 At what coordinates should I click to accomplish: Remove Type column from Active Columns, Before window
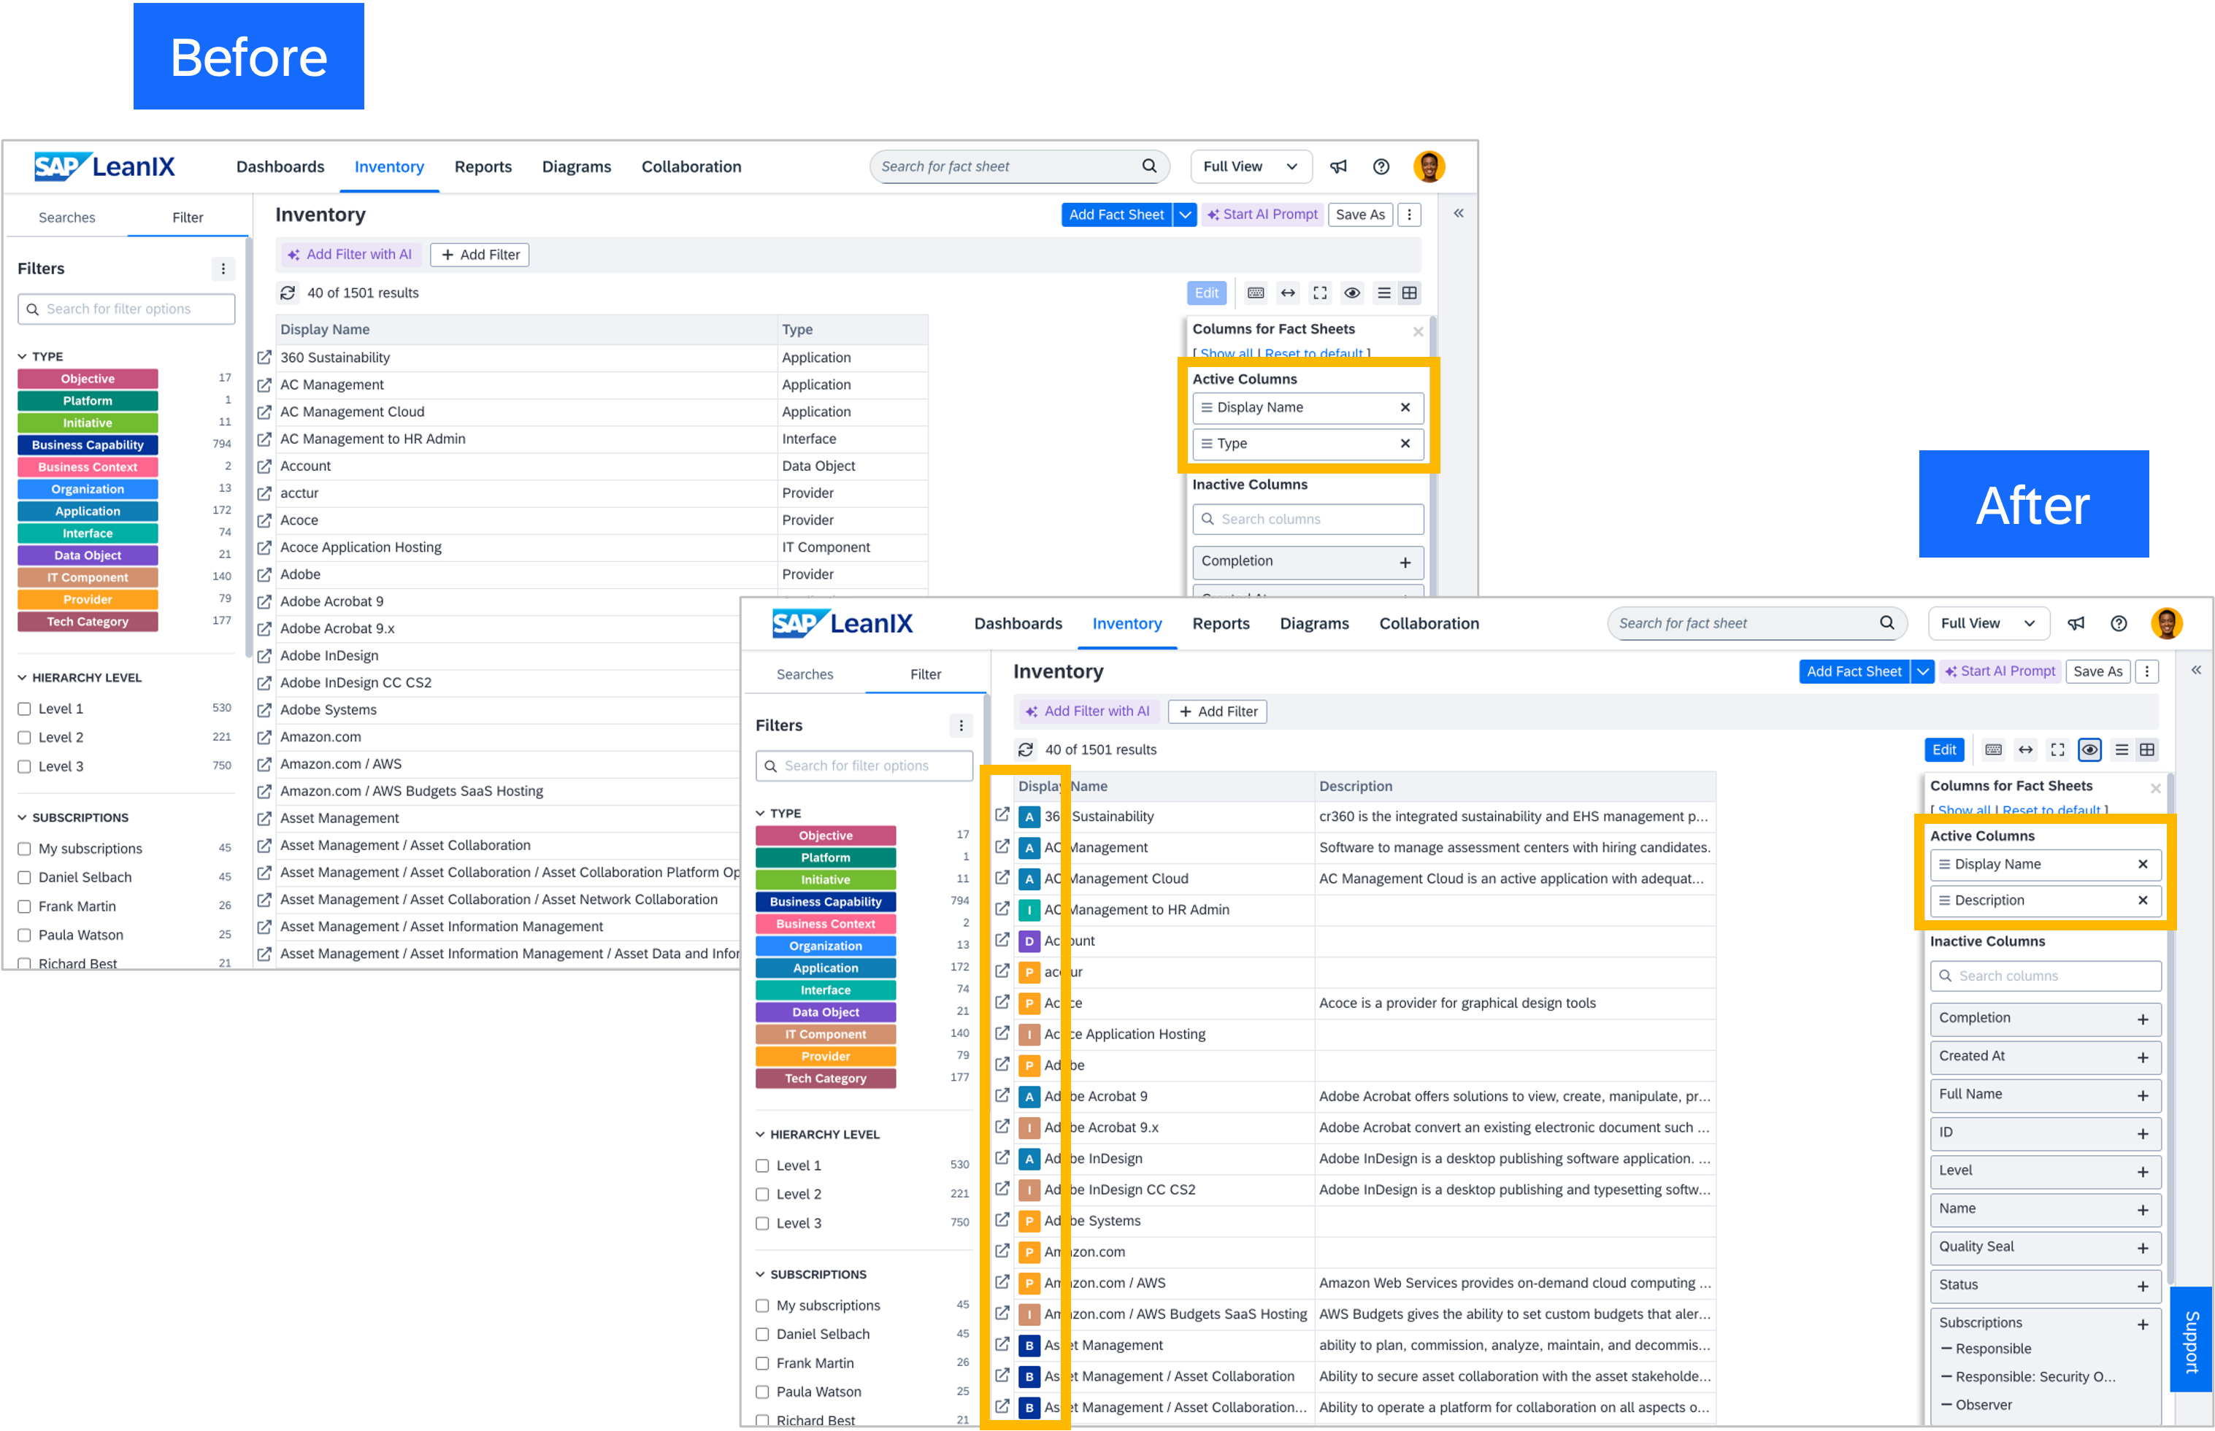click(1405, 443)
